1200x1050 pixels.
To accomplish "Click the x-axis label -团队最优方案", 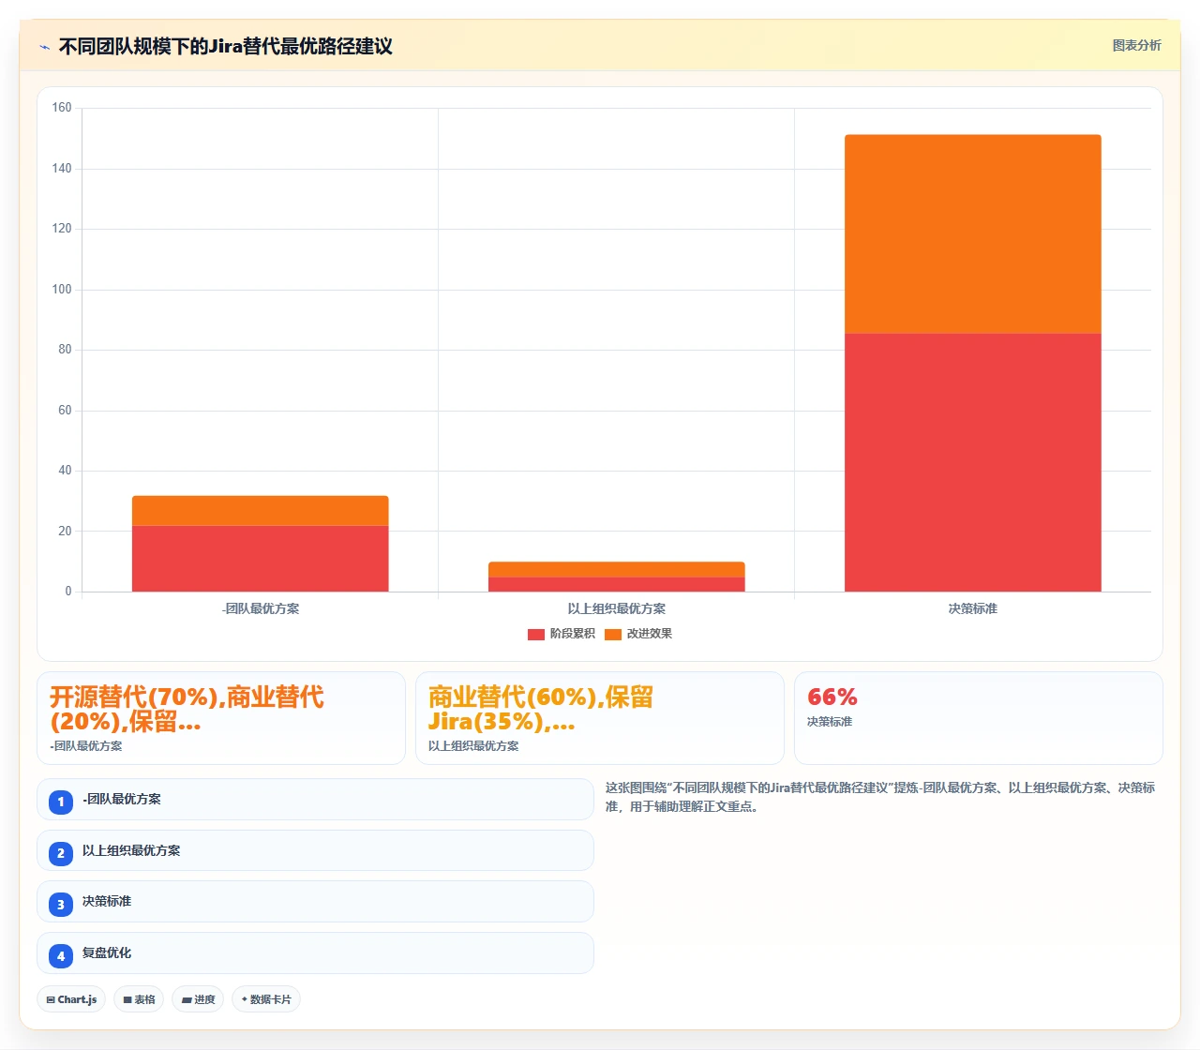I will tap(261, 608).
